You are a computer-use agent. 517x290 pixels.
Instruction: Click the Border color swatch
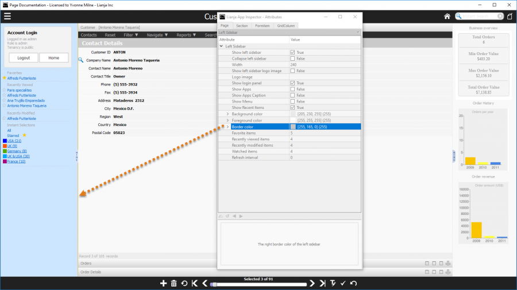(293, 127)
